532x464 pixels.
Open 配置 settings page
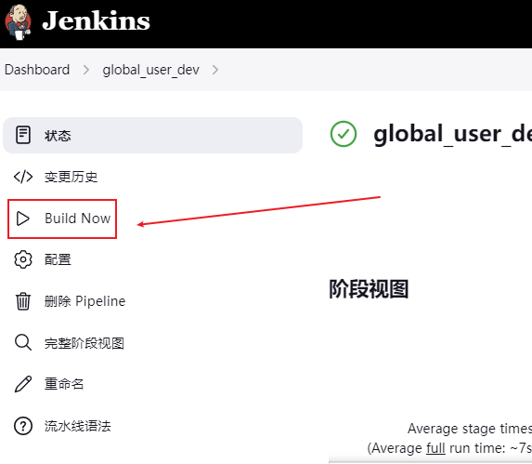58,259
